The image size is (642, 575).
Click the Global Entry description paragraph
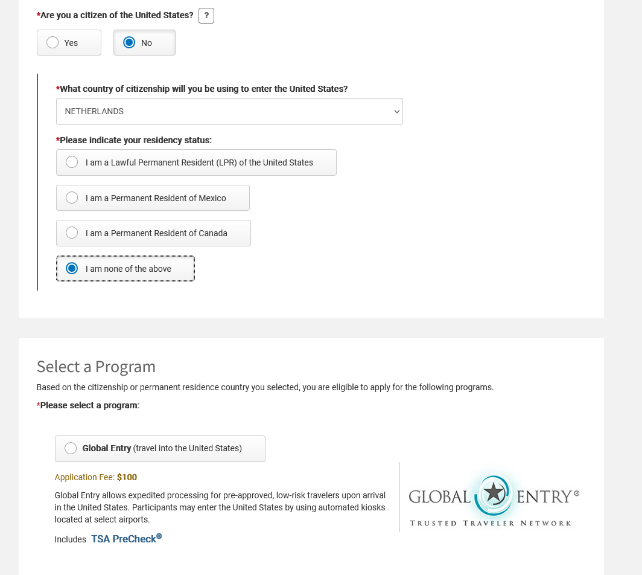click(x=220, y=507)
